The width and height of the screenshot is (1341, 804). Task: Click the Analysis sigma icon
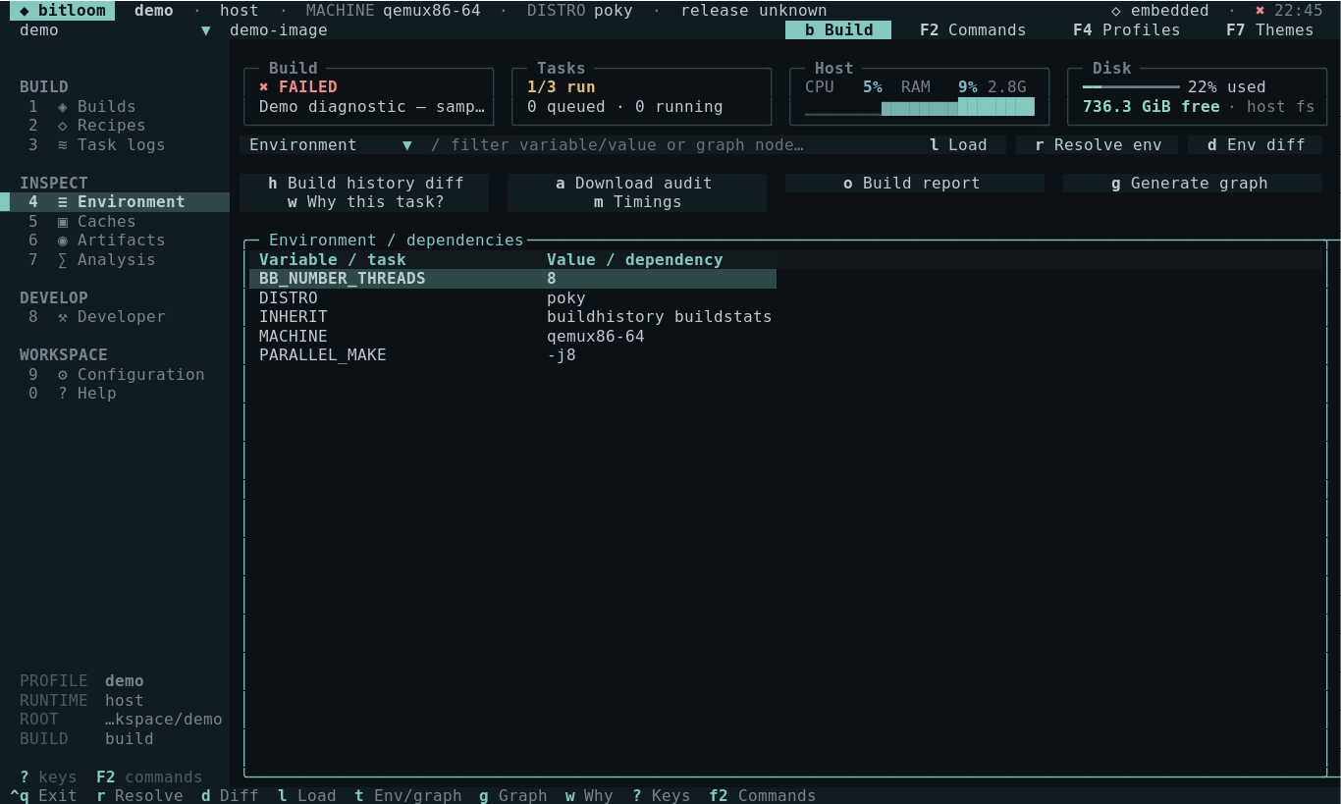(x=63, y=260)
